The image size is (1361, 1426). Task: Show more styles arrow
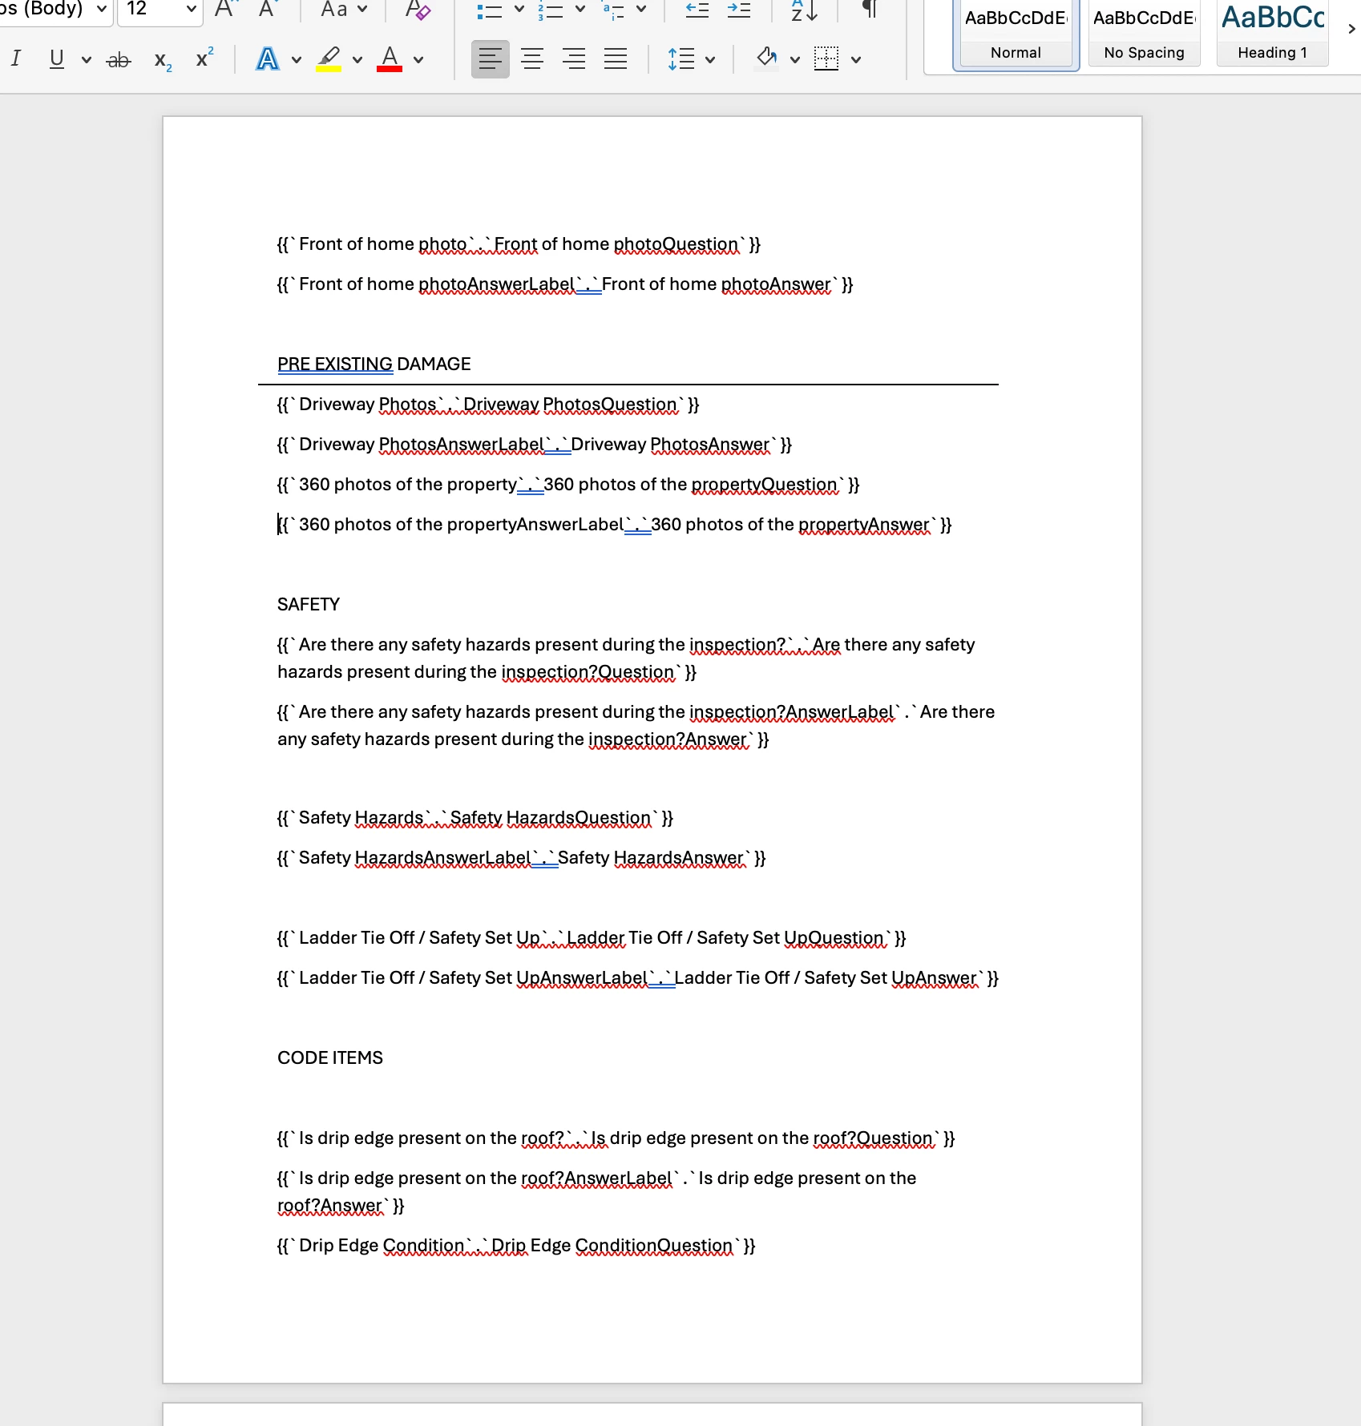click(x=1351, y=28)
